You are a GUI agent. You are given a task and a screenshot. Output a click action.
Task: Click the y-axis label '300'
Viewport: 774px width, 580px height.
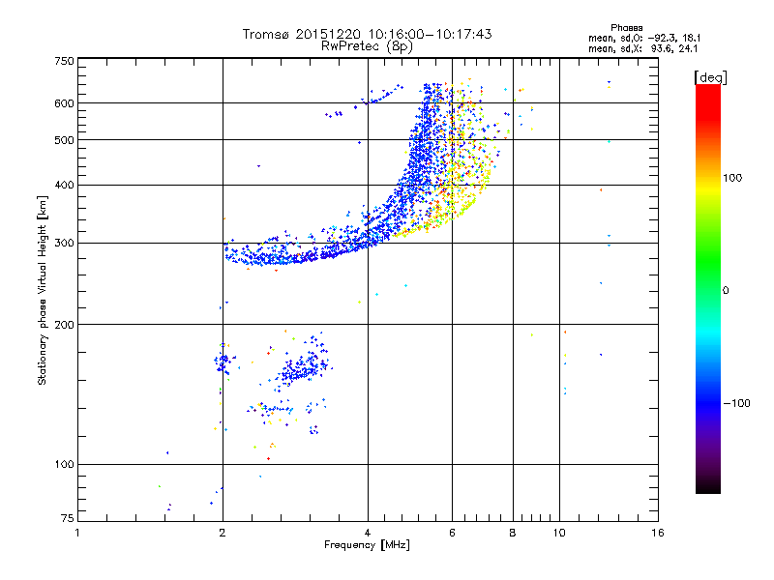click(64, 244)
